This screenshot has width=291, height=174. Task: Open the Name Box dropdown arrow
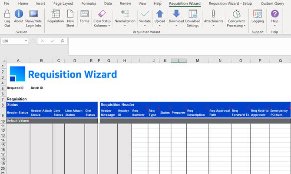26,41
